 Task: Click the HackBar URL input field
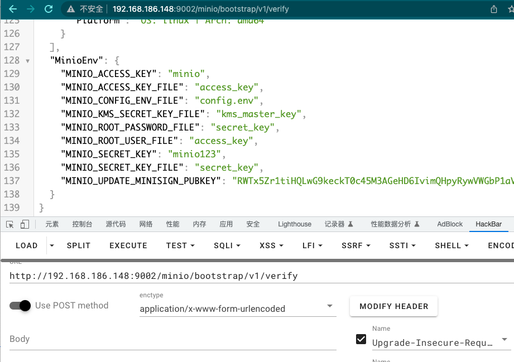click(262, 276)
